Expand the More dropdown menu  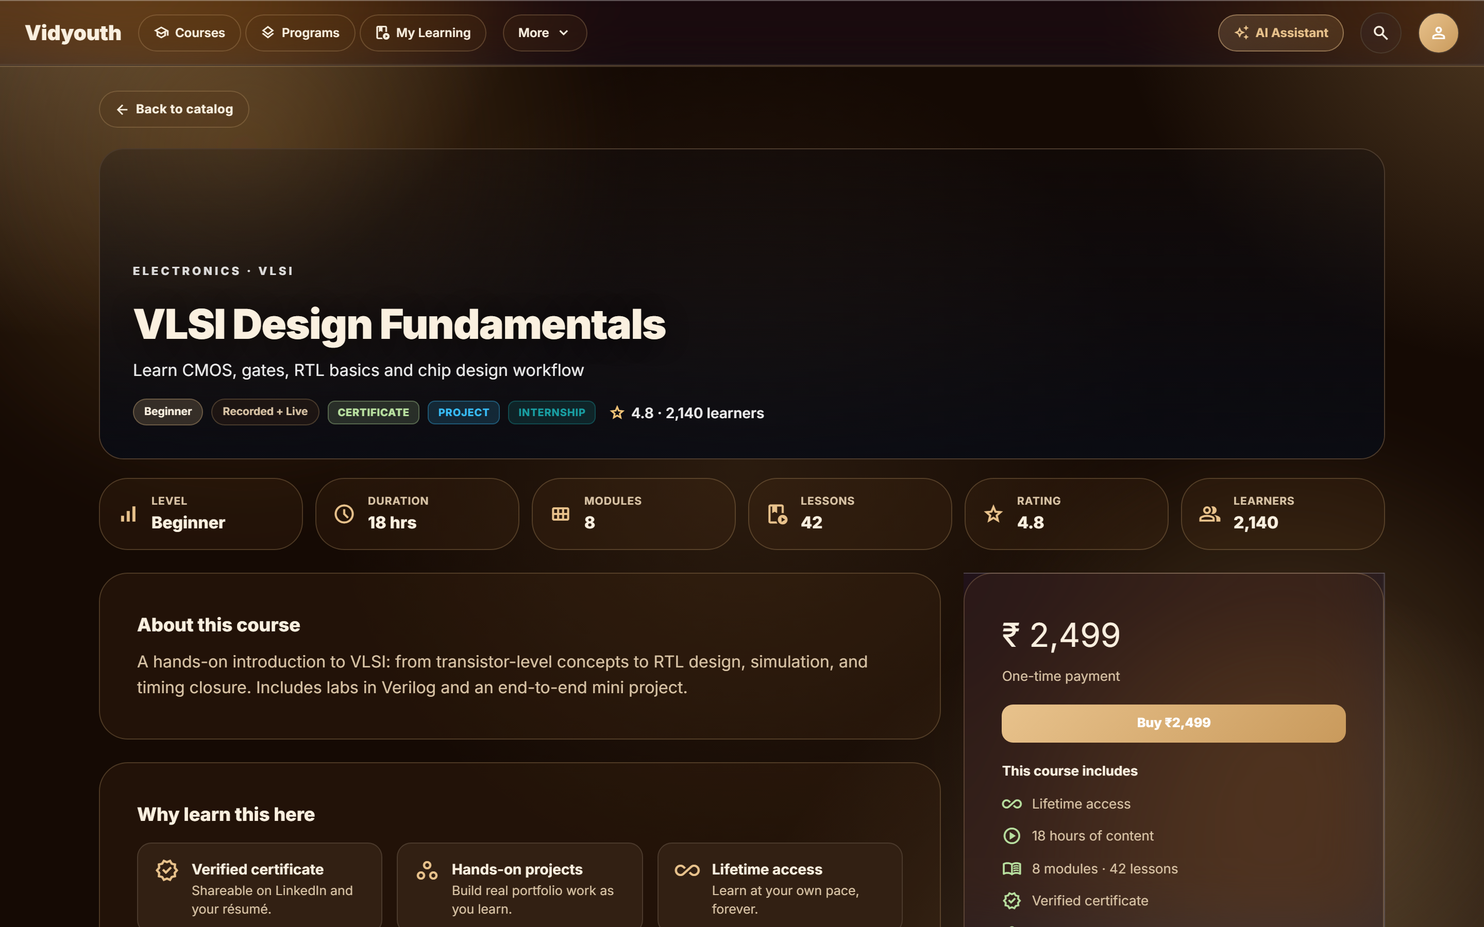tap(545, 33)
